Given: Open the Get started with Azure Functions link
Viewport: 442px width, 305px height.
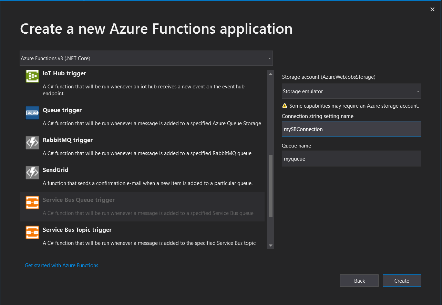Looking at the screenshot, I should [x=61, y=265].
